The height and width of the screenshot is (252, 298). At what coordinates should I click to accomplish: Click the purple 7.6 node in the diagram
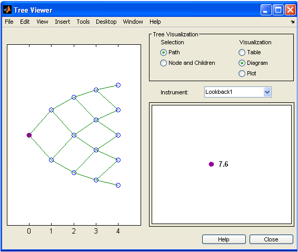coord(211,164)
